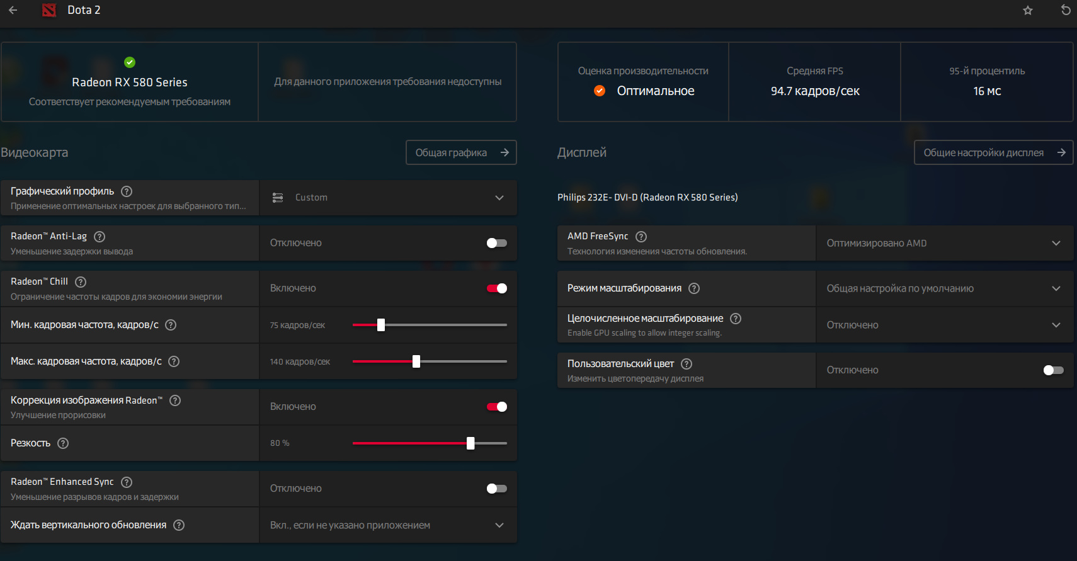Click help icon beside Пользовательский цвет
The width and height of the screenshot is (1077, 561).
click(x=687, y=364)
